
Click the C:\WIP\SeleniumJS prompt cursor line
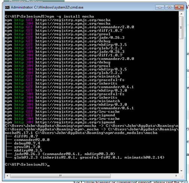(27, 165)
